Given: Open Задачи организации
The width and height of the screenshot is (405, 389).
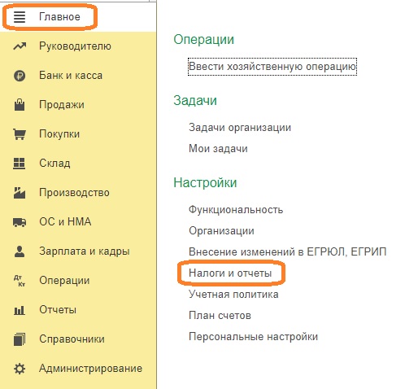Looking at the screenshot, I should pyautogui.click(x=240, y=127).
